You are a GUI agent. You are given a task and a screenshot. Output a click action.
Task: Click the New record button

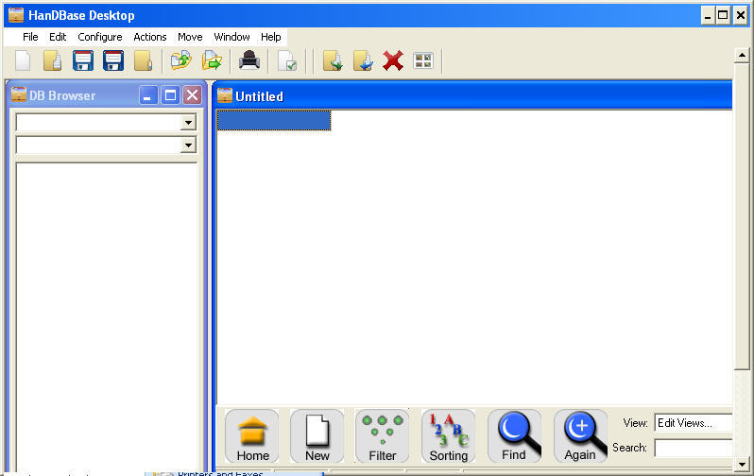[x=317, y=436]
